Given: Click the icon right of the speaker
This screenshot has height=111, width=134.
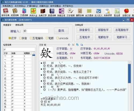Looking at the screenshot, I should point(73,45).
